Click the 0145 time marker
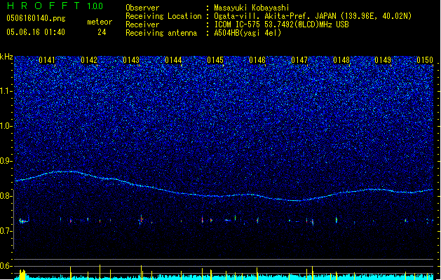This screenshot has height=280, width=441. (215, 60)
